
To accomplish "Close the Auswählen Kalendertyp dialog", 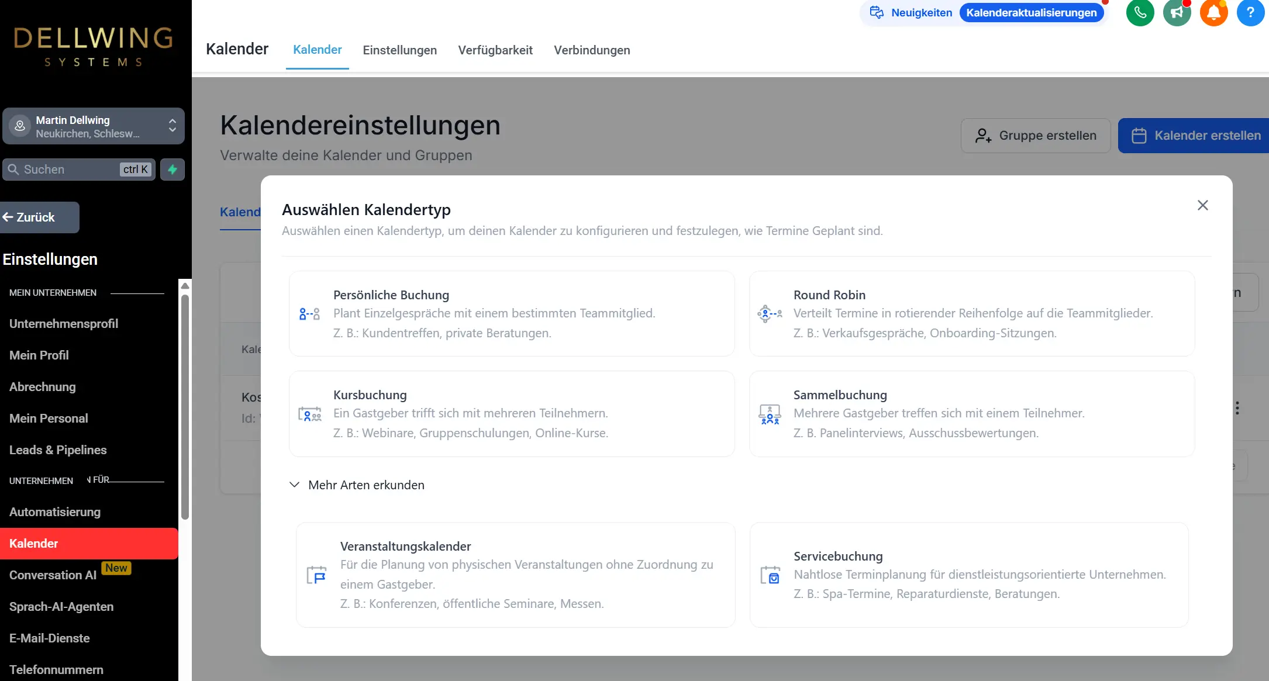I will [x=1203, y=205].
